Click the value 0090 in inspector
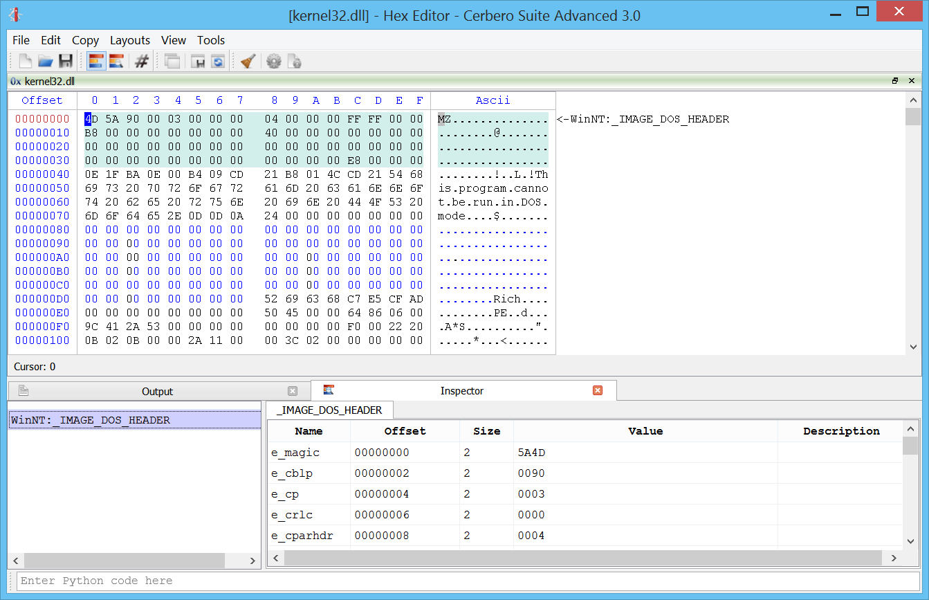The width and height of the screenshot is (929, 600). click(531, 473)
